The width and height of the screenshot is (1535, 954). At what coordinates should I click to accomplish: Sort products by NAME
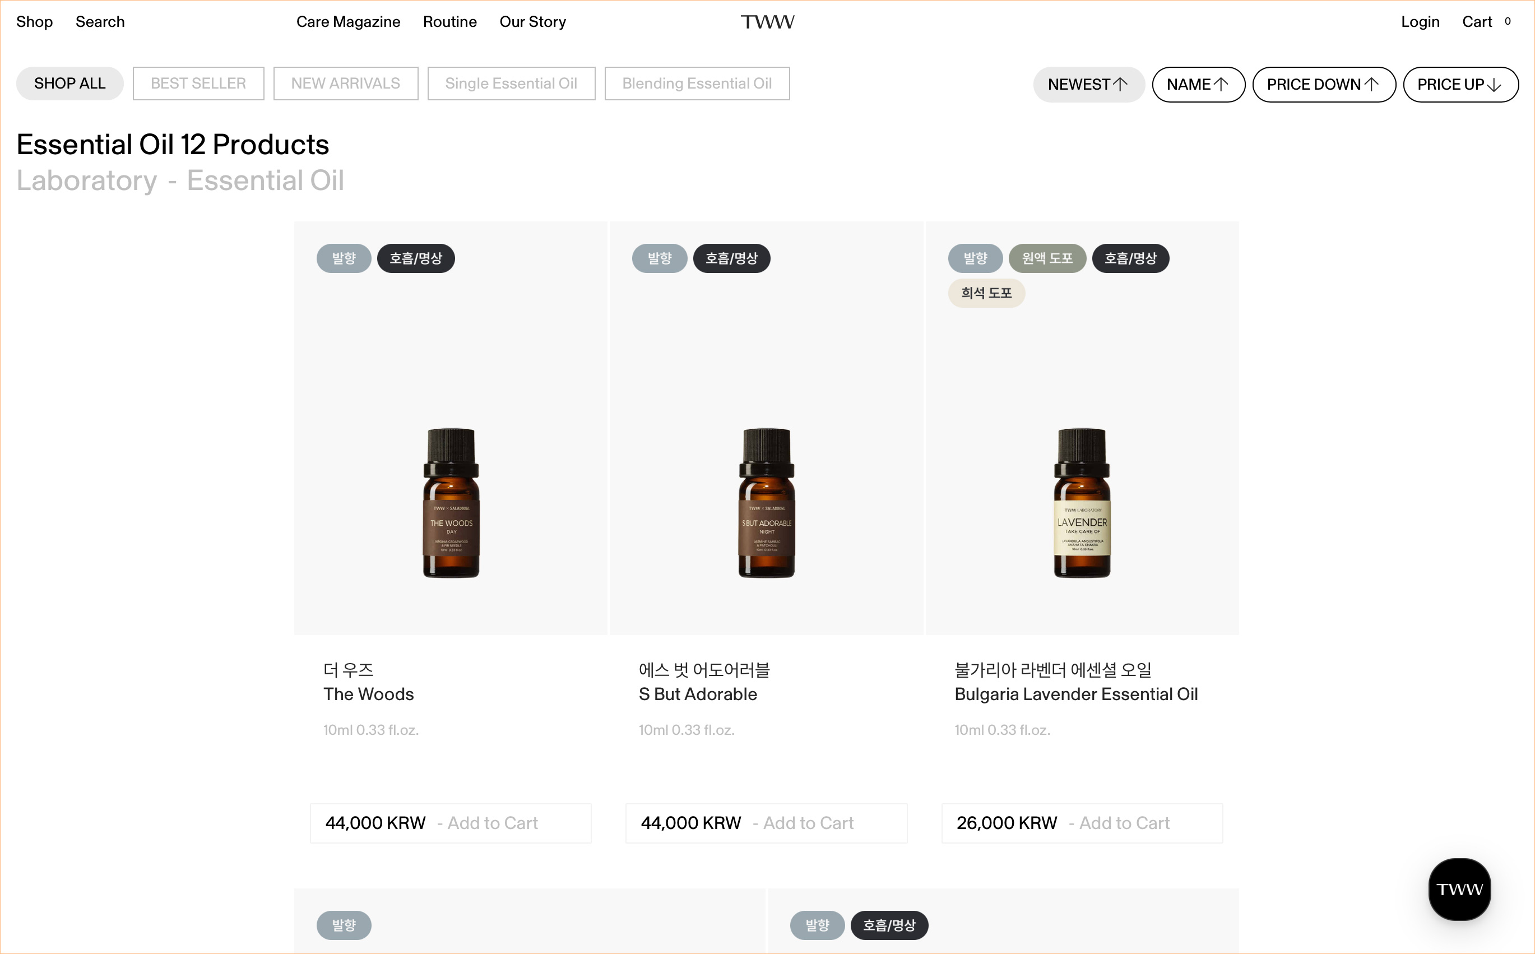(1198, 84)
